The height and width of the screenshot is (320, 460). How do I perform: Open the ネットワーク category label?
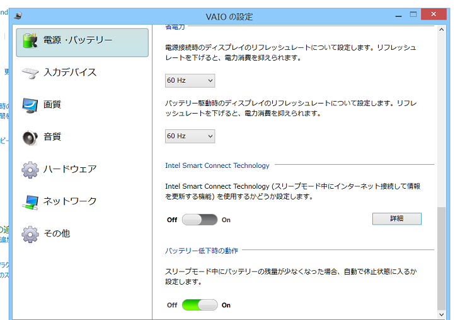(70, 201)
